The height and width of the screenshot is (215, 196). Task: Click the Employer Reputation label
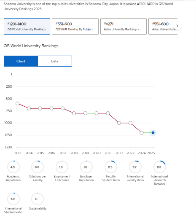[86, 178]
